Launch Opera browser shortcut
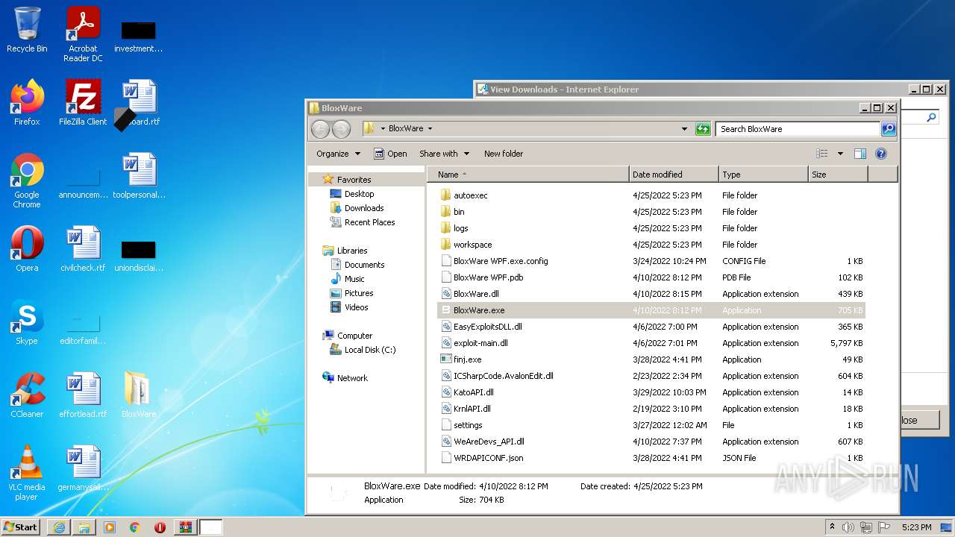Image resolution: width=955 pixels, height=537 pixels. pyautogui.click(x=27, y=249)
